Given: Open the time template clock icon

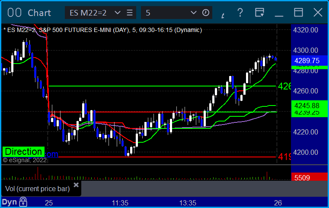Looking at the screenshot, I should coord(206,13).
